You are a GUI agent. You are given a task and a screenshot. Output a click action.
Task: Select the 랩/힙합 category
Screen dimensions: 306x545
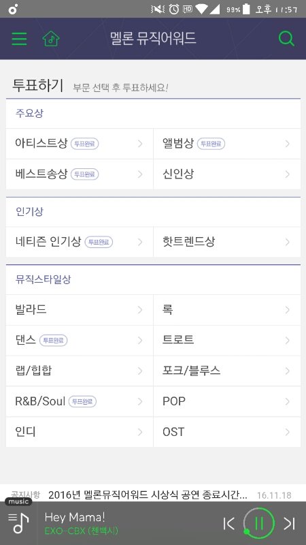[80, 371]
